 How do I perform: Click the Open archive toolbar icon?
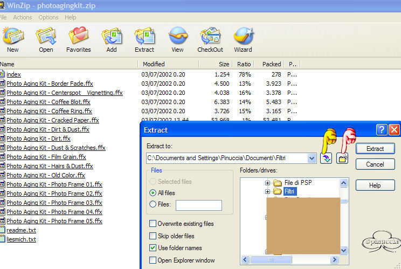click(46, 36)
